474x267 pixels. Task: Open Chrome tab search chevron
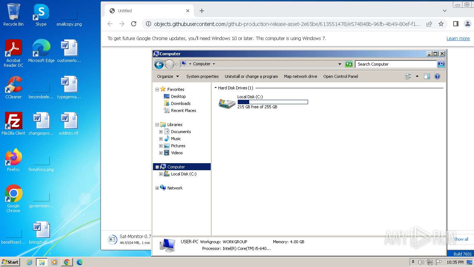click(445, 11)
